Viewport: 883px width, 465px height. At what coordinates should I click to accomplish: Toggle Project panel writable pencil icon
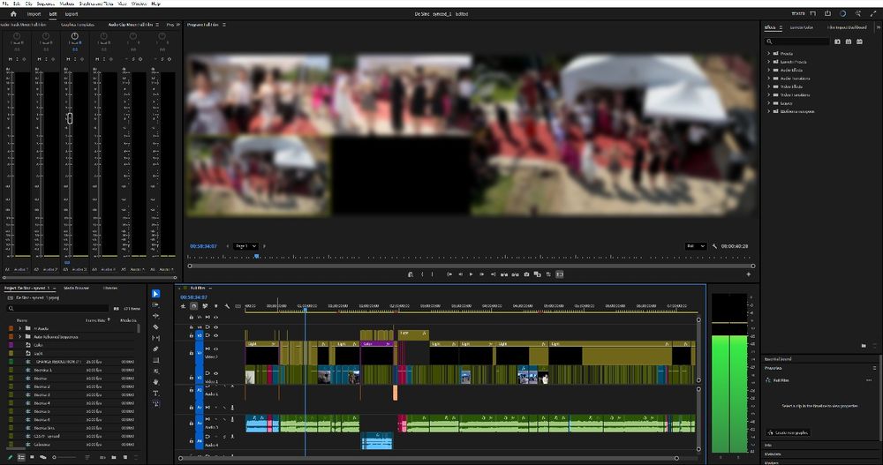point(10,457)
